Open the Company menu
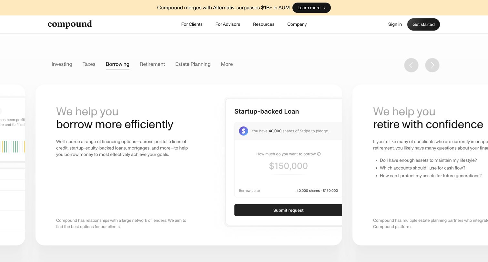 (x=297, y=24)
